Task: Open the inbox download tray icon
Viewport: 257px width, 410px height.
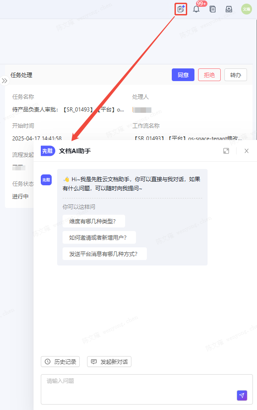Action: pos(229,9)
